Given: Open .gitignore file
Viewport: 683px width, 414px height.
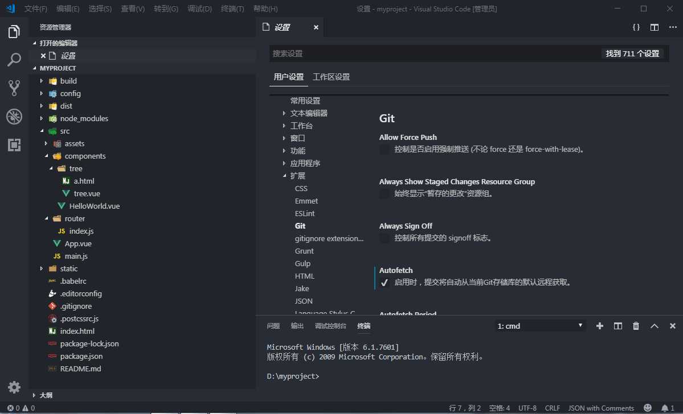Looking at the screenshot, I should coord(76,306).
